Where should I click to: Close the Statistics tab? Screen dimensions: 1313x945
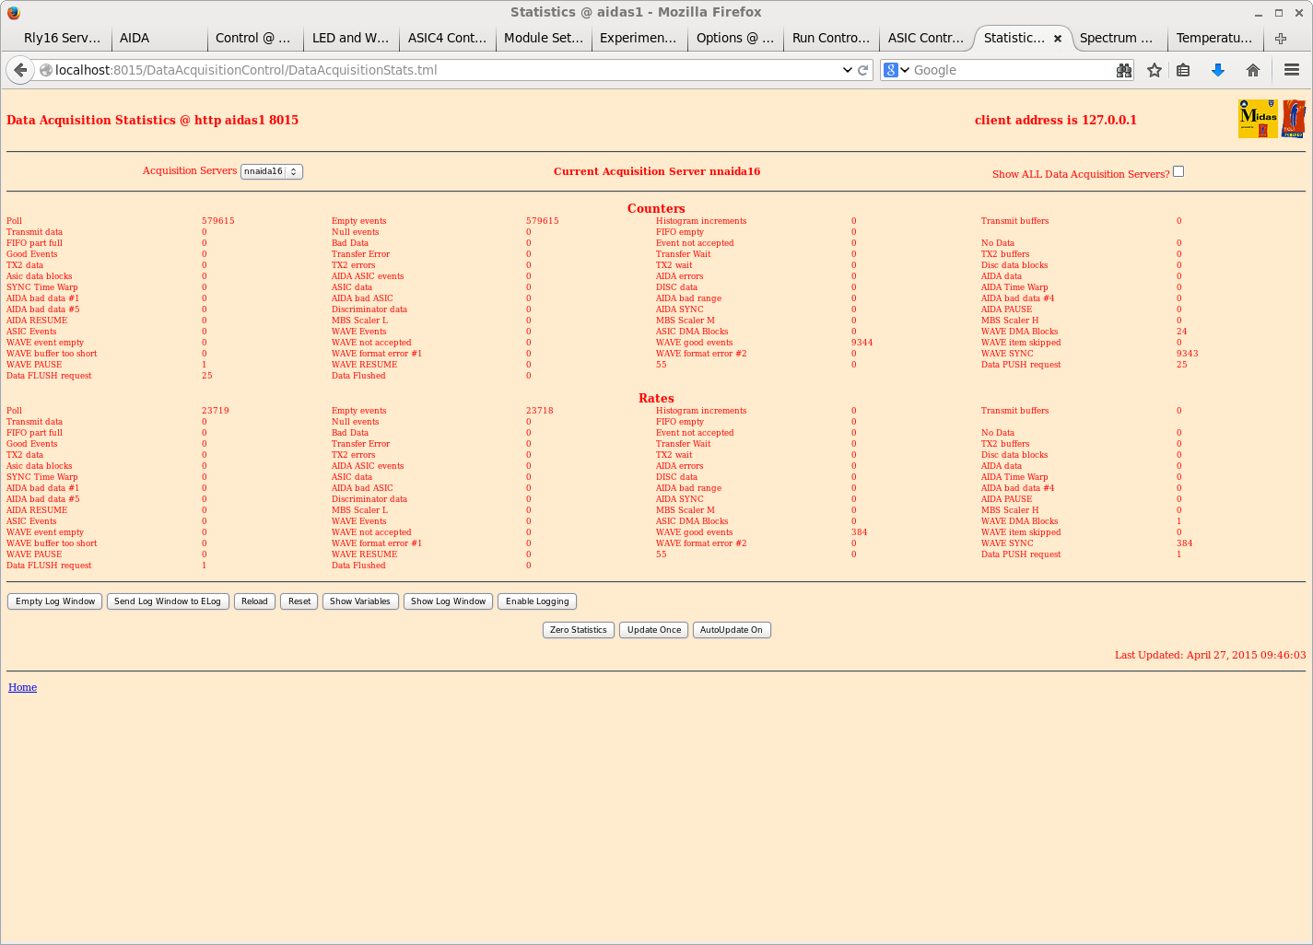pyautogui.click(x=1058, y=39)
